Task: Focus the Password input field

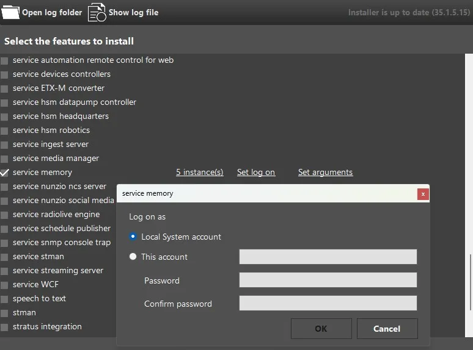Action: [x=328, y=280]
